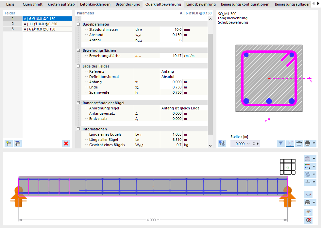Delete the selected field with red X

[x=66, y=143]
